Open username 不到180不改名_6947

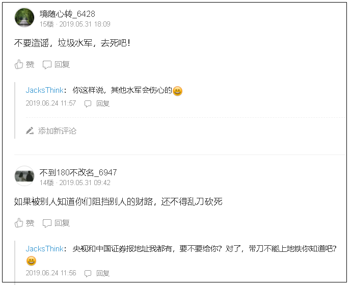tap(78, 172)
